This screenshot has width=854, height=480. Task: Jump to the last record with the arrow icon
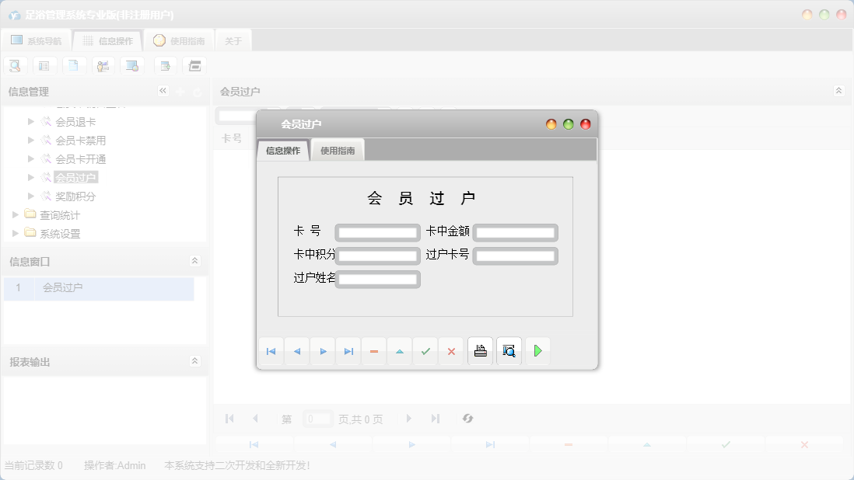pyautogui.click(x=348, y=351)
